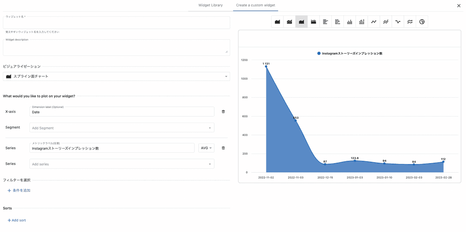This screenshot has height=232, width=466.
Task: Open the AVG aggregation dropdown
Action: pos(206,148)
